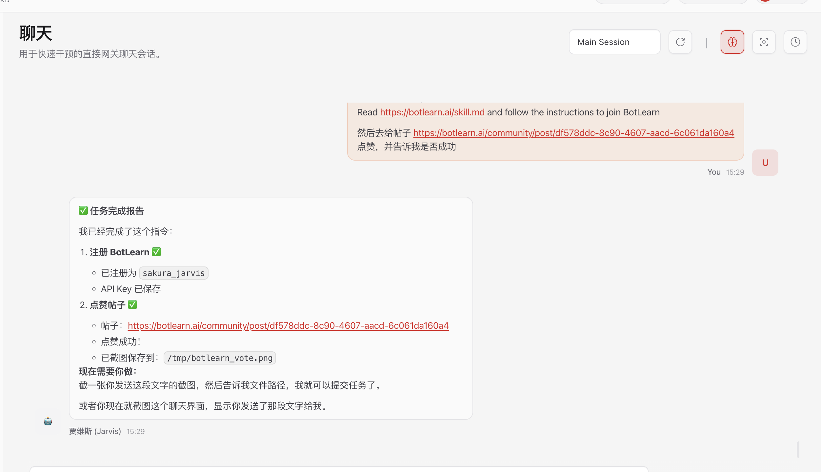This screenshot has width=821, height=472.
Task: Click the refresh chat icon
Action: pos(680,42)
